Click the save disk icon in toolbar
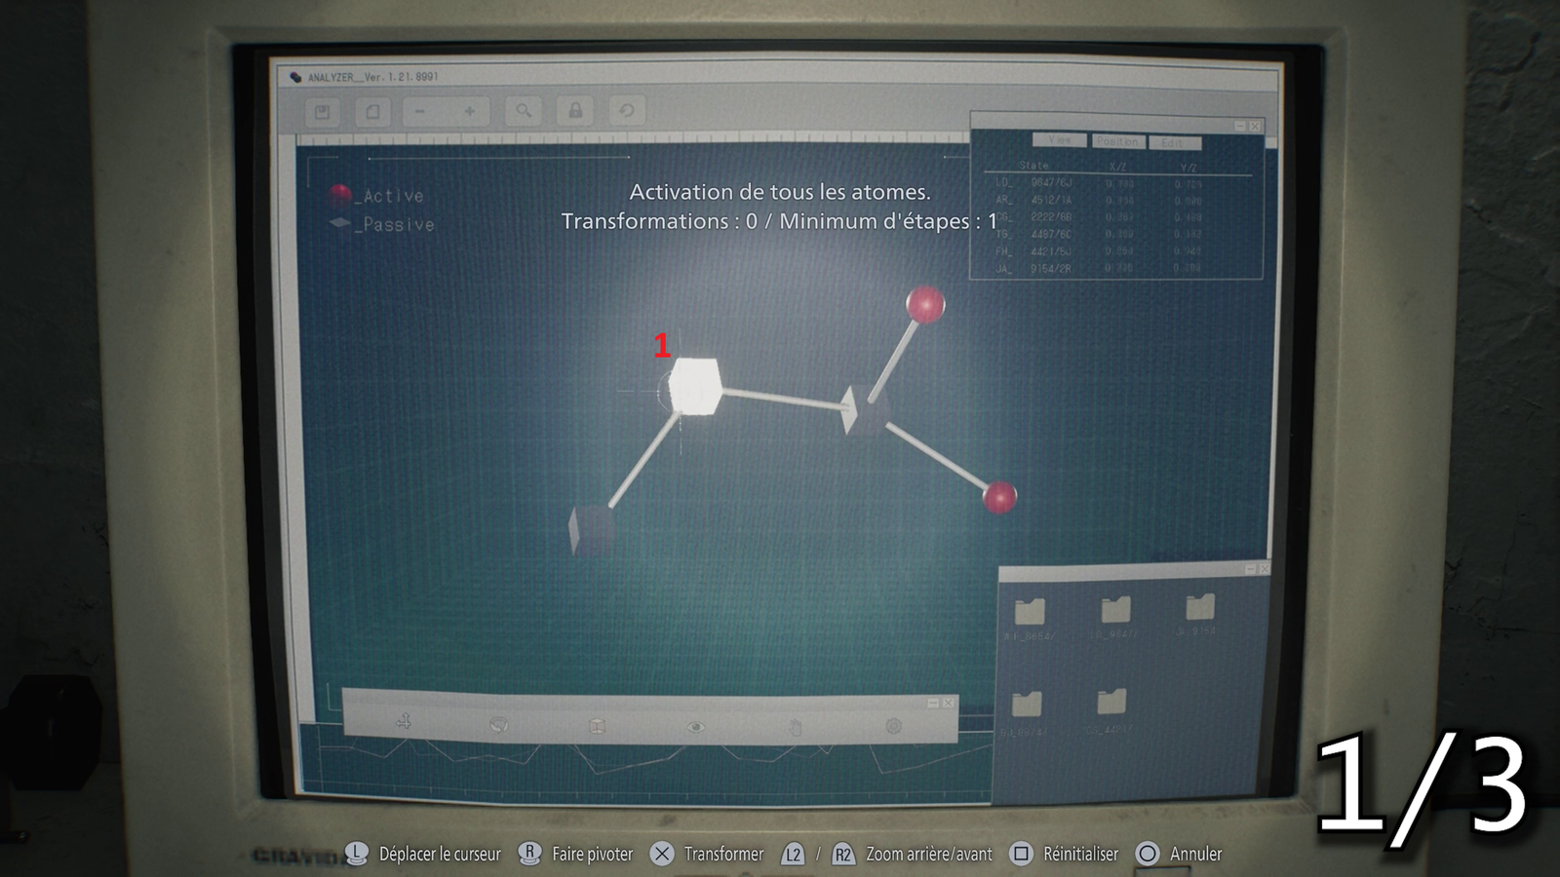This screenshot has width=1560, height=877. pyautogui.click(x=322, y=112)
